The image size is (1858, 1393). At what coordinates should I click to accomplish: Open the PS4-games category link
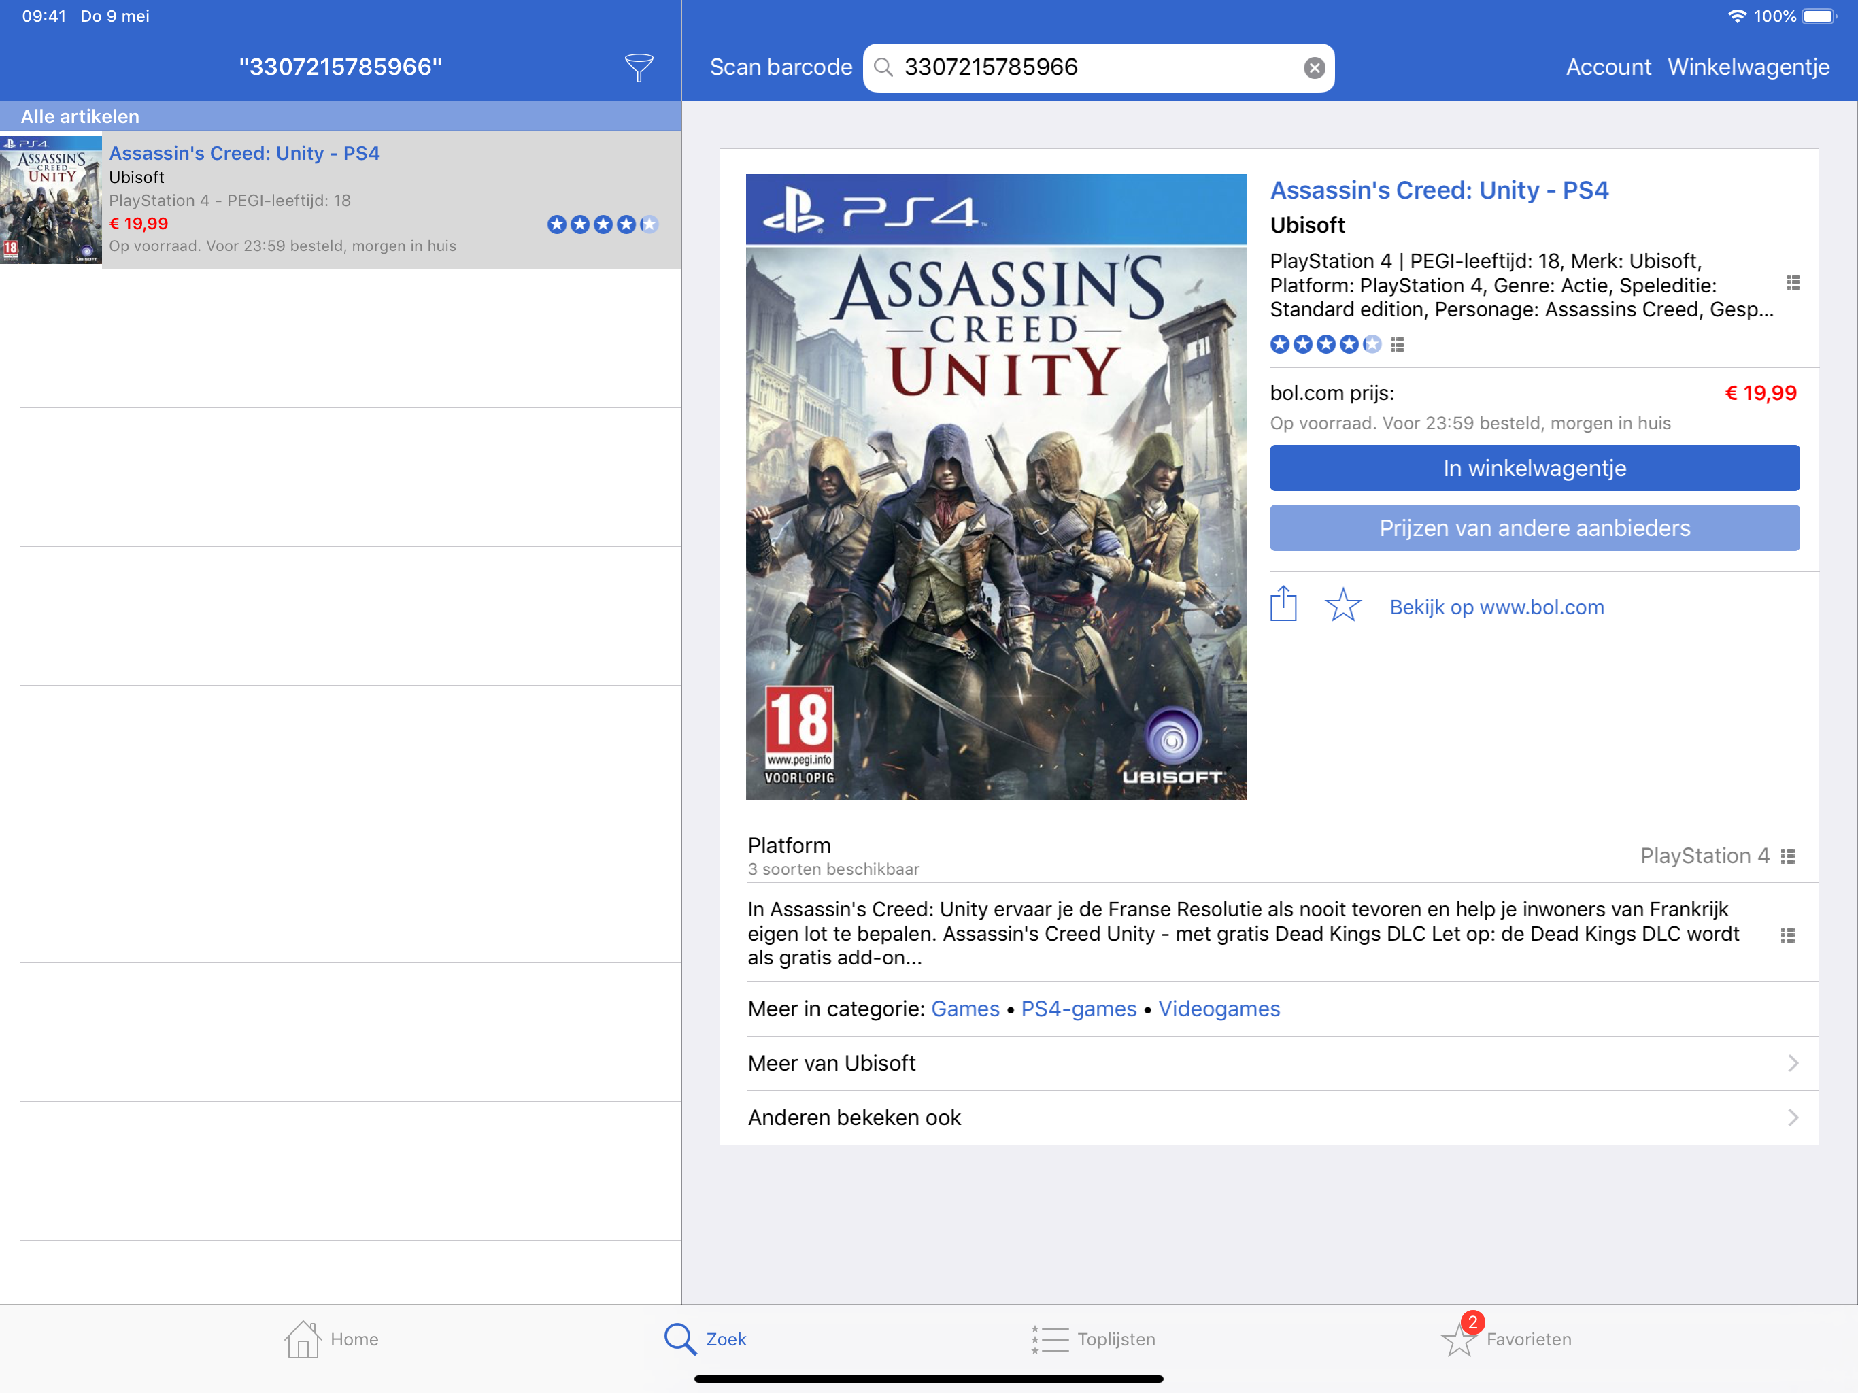click(x=1078, y=1008)
